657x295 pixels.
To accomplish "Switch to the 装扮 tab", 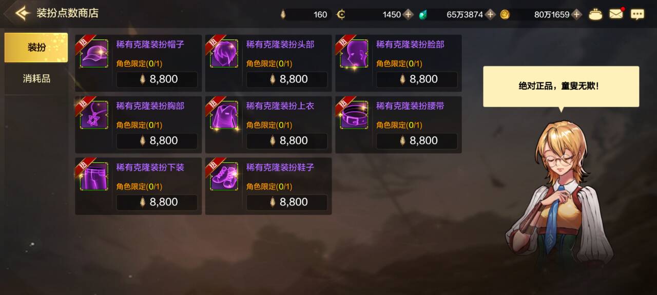I will (x=36, y=48).
